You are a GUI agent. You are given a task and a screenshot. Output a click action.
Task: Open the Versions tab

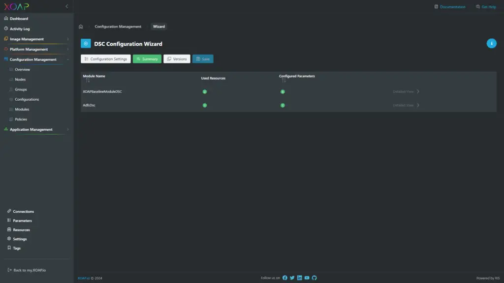[177, 59]
